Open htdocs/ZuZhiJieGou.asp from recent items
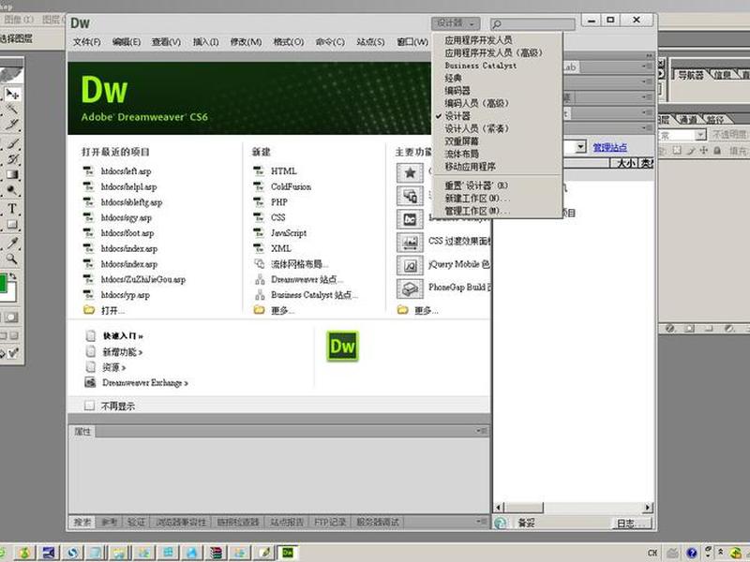The width and height of the screenshot is (750, 562). coord(143,279)
